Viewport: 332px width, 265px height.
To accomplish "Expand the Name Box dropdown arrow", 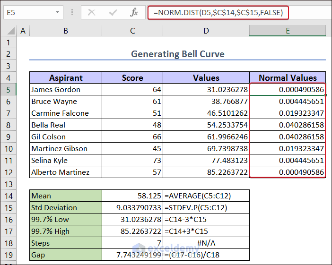I will (57, 13).
